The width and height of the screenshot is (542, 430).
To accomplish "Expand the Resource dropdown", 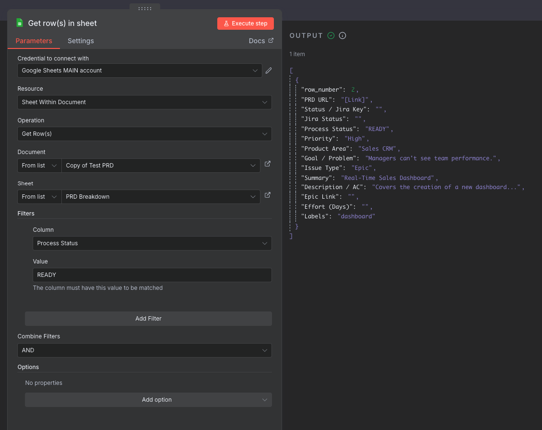I will click(x=144, y=102).
